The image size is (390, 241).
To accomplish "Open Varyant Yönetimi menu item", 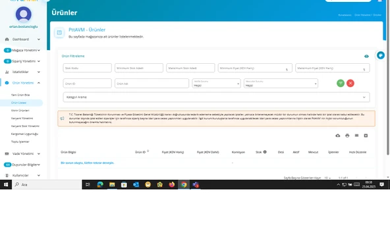I will [x=22, y=118].
